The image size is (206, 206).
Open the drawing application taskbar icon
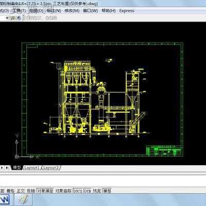(x=23, y=199)
